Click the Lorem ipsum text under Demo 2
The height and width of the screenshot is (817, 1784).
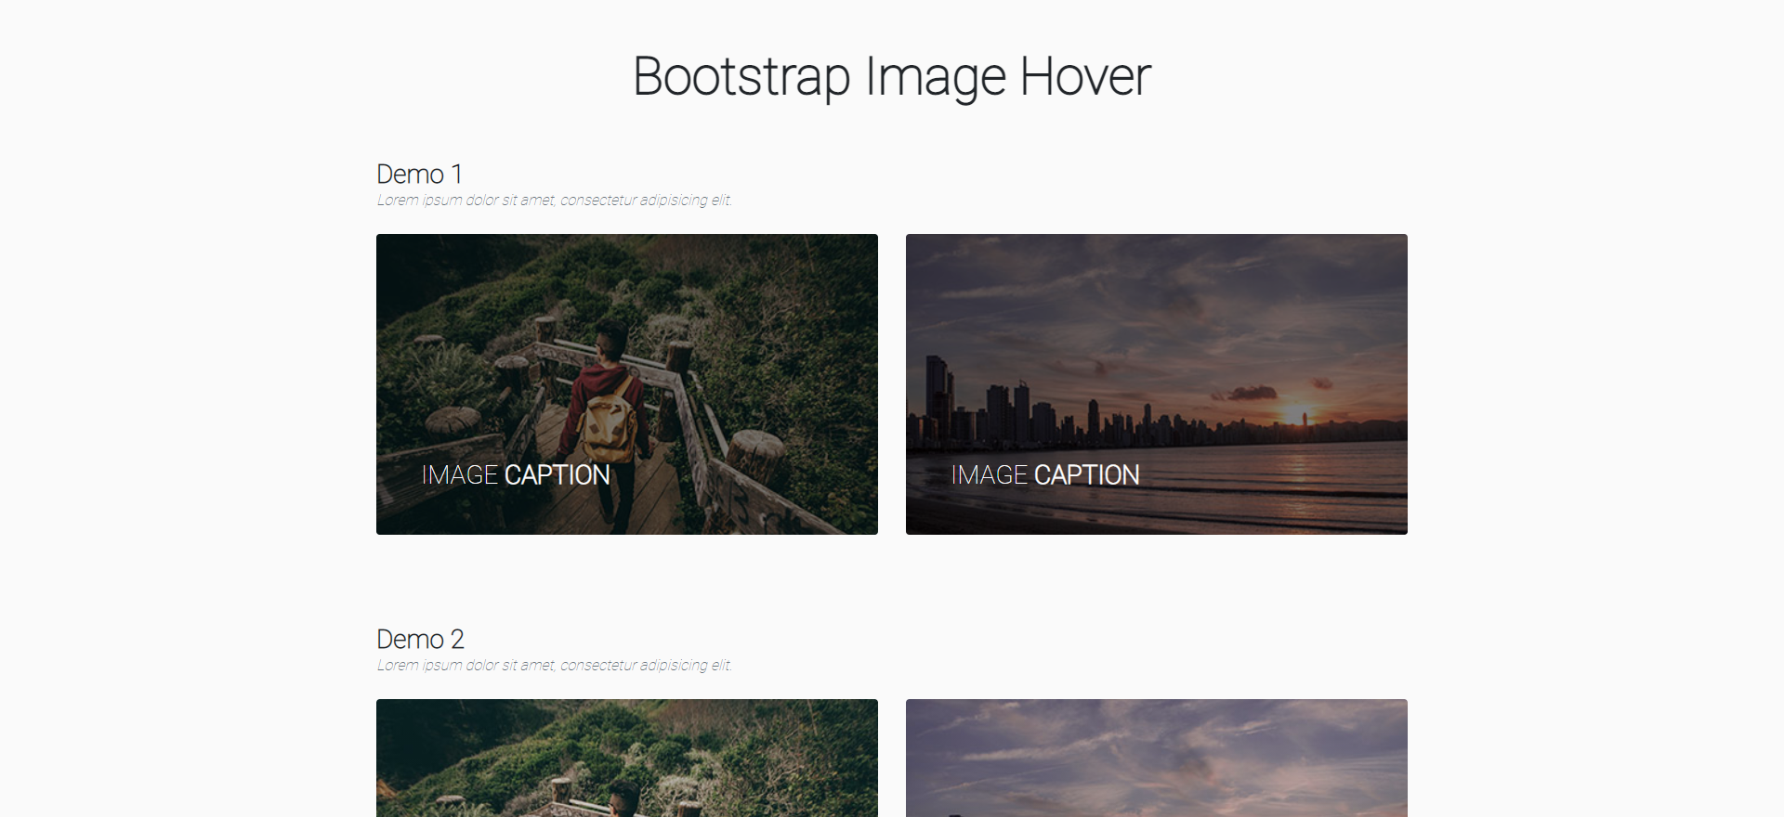(x=555, y=666)
